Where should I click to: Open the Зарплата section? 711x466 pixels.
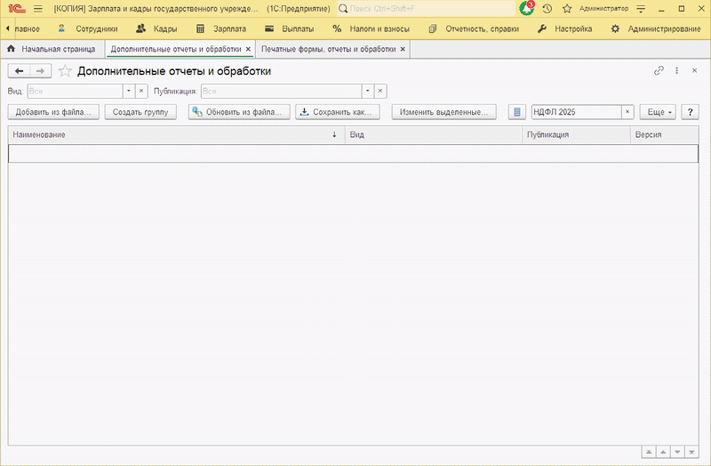[x=221, y=29]
